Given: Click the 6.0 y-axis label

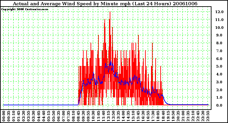Looking at the screenshot, I should (x=219, y=59).
